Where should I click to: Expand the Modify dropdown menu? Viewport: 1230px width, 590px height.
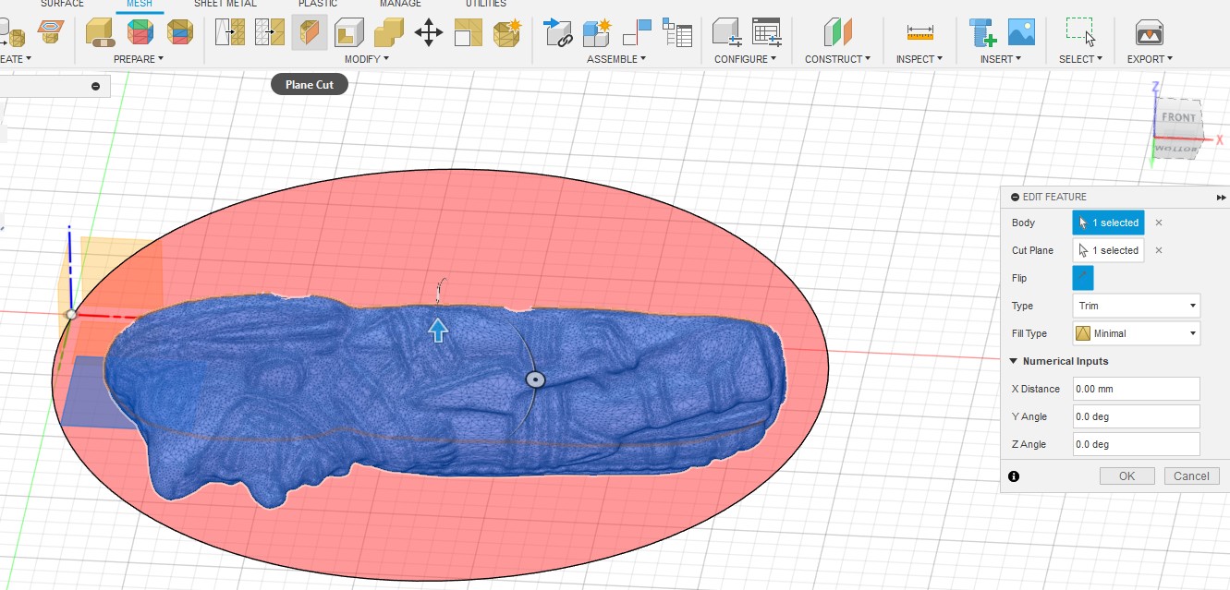[x=366, y=59]
